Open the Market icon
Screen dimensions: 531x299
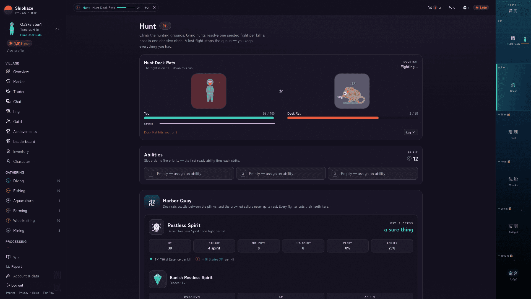pyautogui.click(x=8, y=82)
